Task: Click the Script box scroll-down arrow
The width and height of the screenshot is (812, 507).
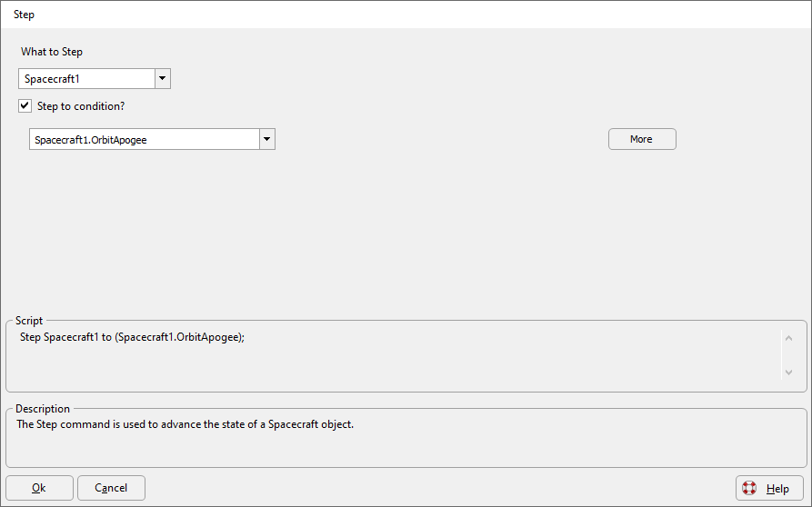Action: (788, 372)
